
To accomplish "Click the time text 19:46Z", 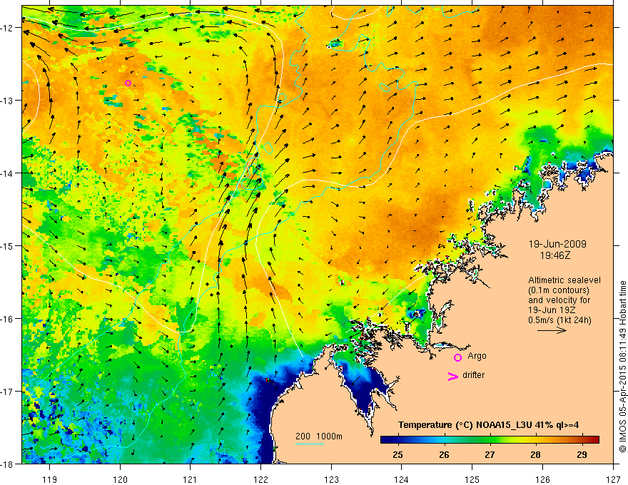I will (x=555, y=255).
